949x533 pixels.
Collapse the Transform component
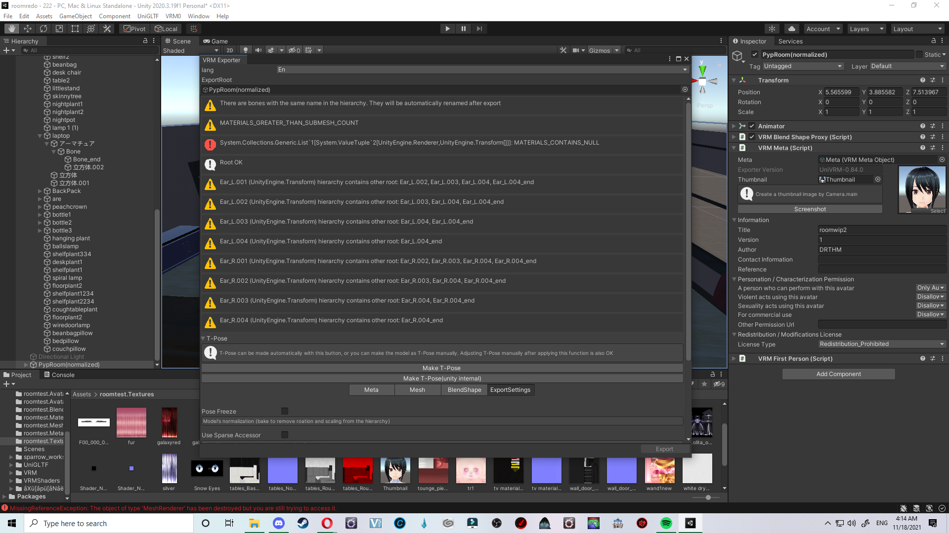[x=733, y=80]
